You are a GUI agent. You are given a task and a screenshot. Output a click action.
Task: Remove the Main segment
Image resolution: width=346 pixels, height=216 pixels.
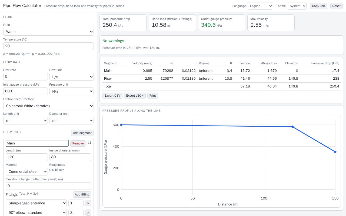tap(78, 143)
